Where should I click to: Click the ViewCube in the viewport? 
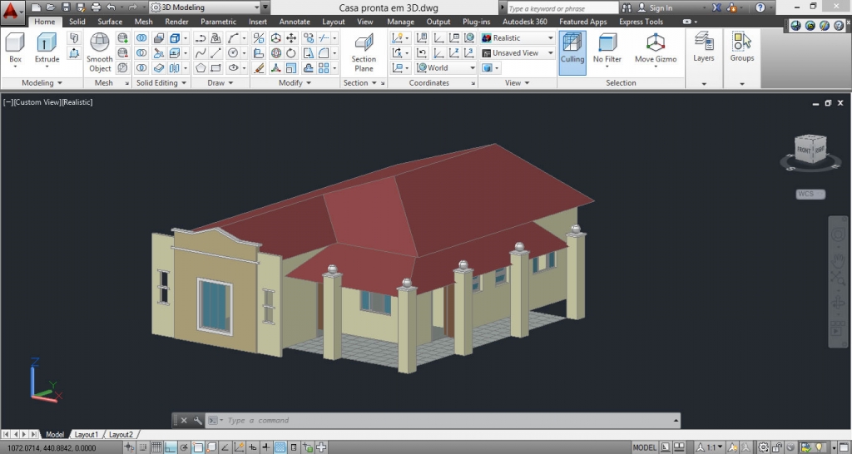(810, 150)
